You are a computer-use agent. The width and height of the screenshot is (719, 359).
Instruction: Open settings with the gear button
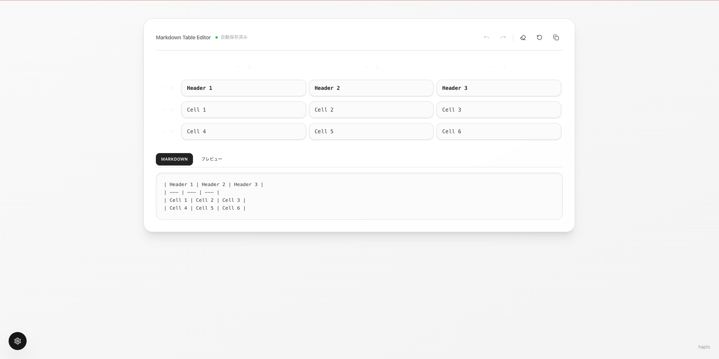[x=18, y=341]
